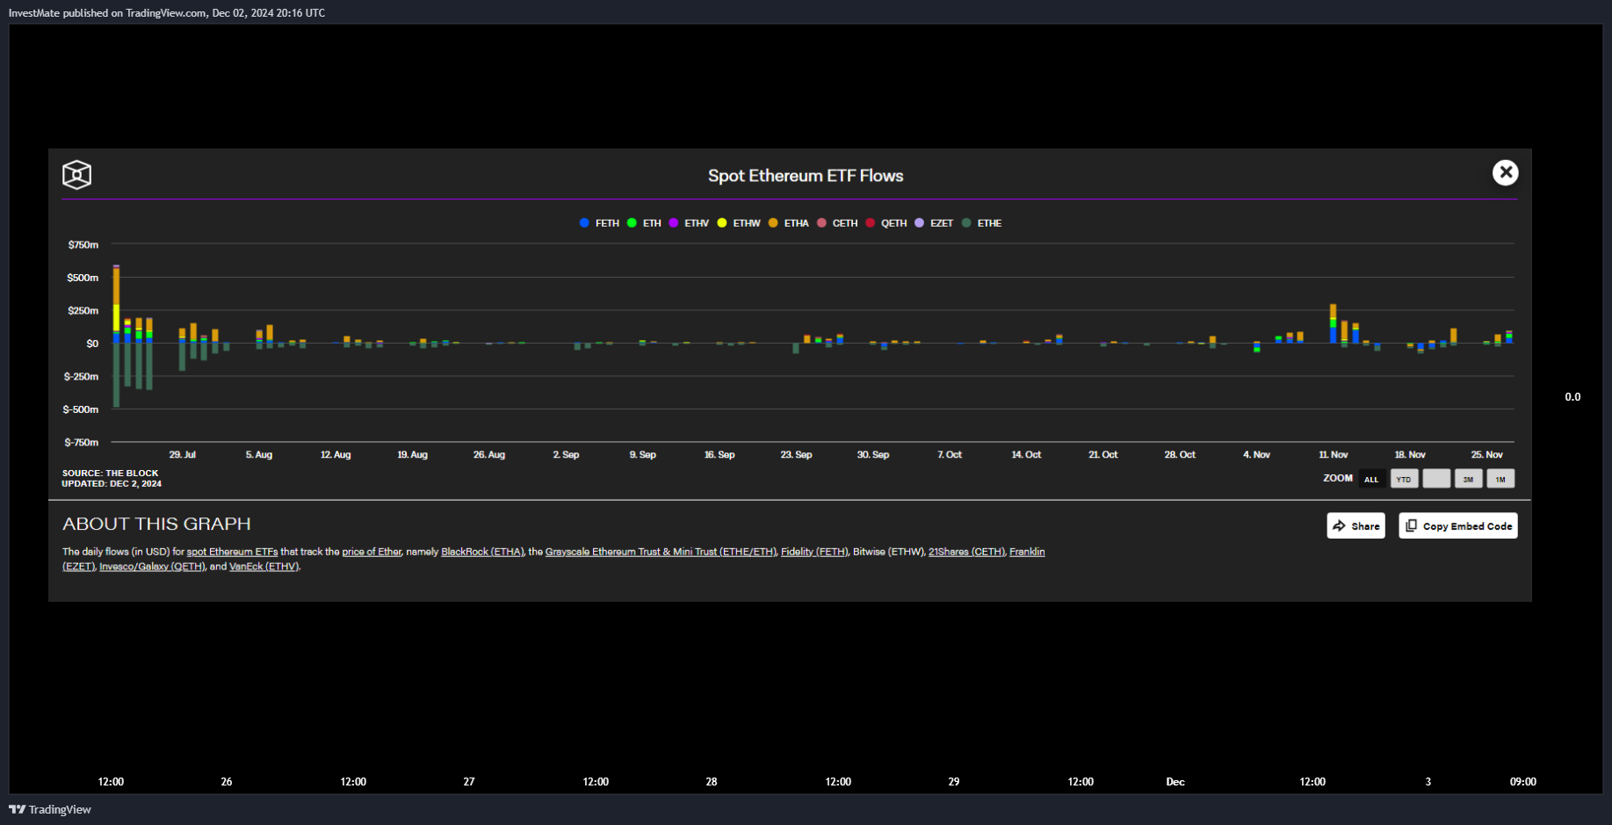
Task: Click the $-250m y-axis label
Action: click(81, 377)
